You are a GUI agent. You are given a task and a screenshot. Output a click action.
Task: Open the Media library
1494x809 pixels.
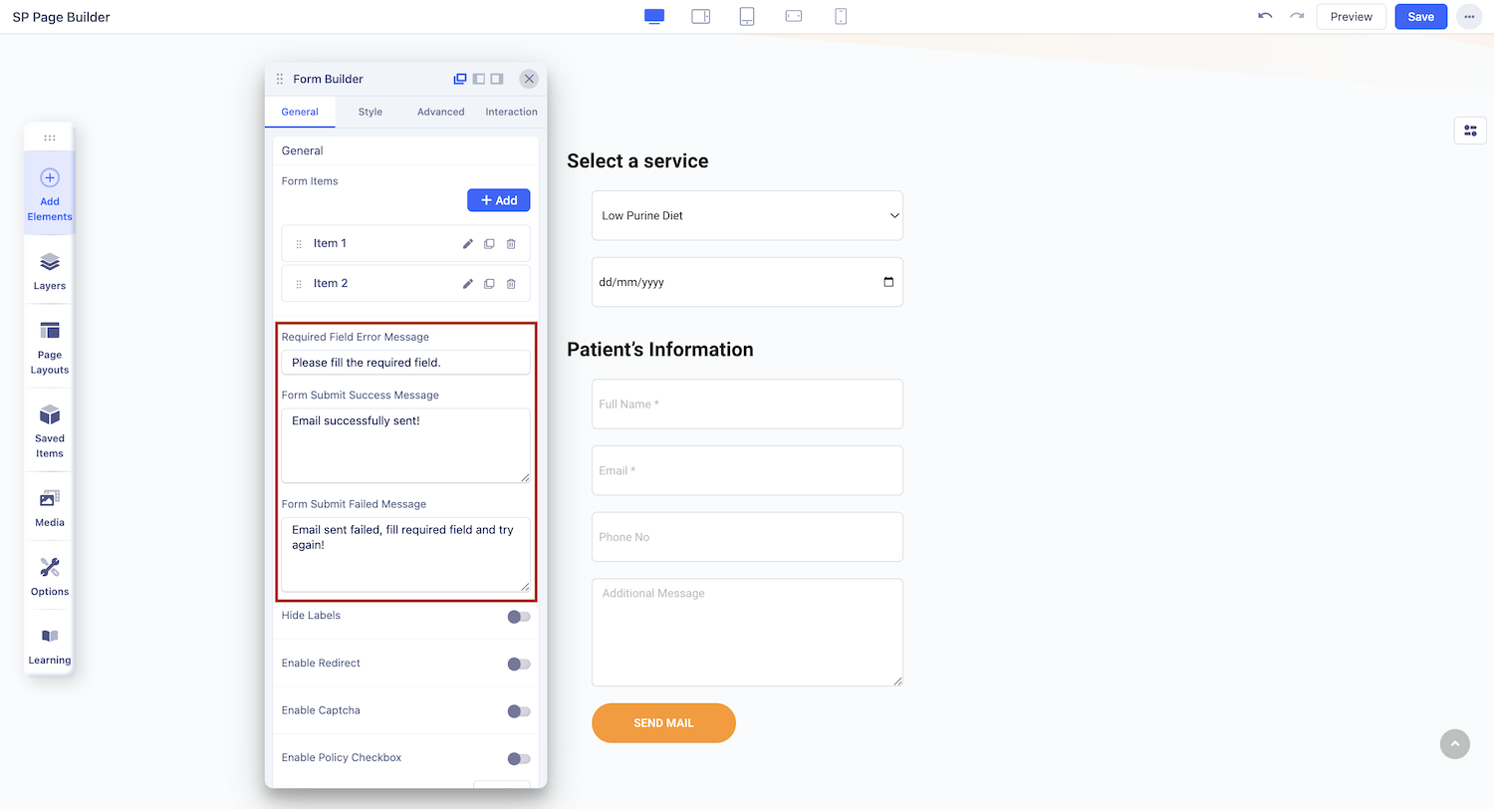49,507
